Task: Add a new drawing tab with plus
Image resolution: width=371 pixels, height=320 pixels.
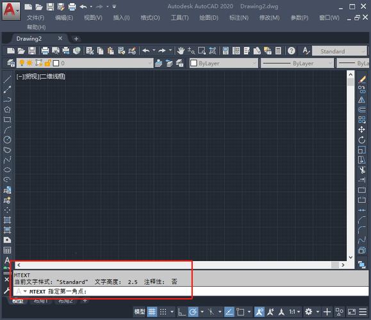Action: (x=76, y=39)
